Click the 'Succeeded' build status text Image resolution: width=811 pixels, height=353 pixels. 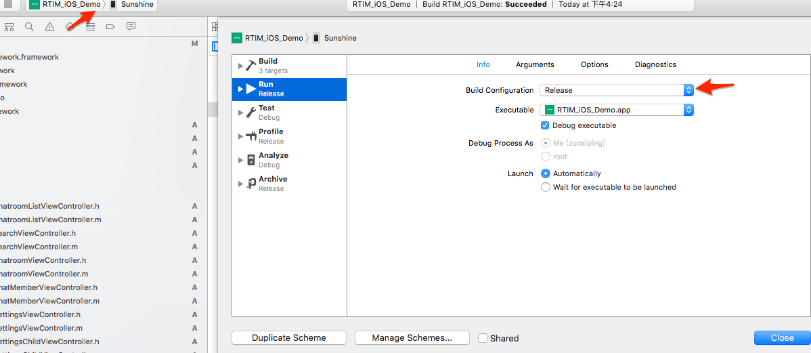click(525, 4)
